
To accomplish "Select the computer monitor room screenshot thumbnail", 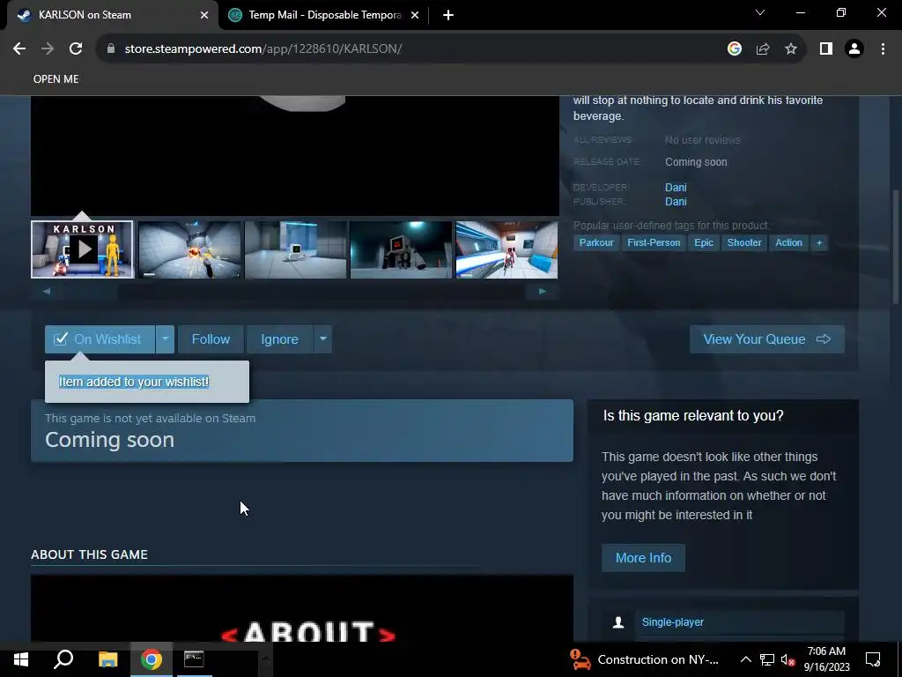I will [x=296, y=249].
